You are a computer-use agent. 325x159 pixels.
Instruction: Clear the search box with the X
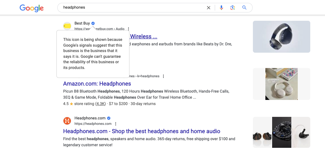tap(209, 8)
